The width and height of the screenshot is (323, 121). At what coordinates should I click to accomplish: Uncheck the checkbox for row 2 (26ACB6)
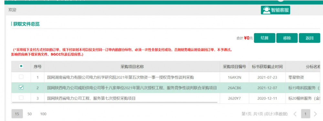[21, 87]
